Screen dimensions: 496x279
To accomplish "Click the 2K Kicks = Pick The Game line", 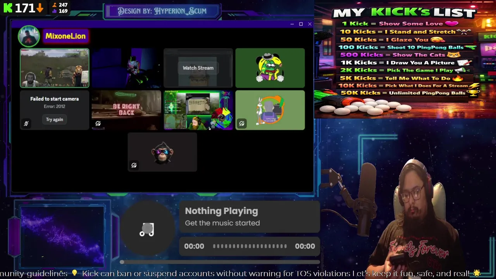I will tap(405, 70).
